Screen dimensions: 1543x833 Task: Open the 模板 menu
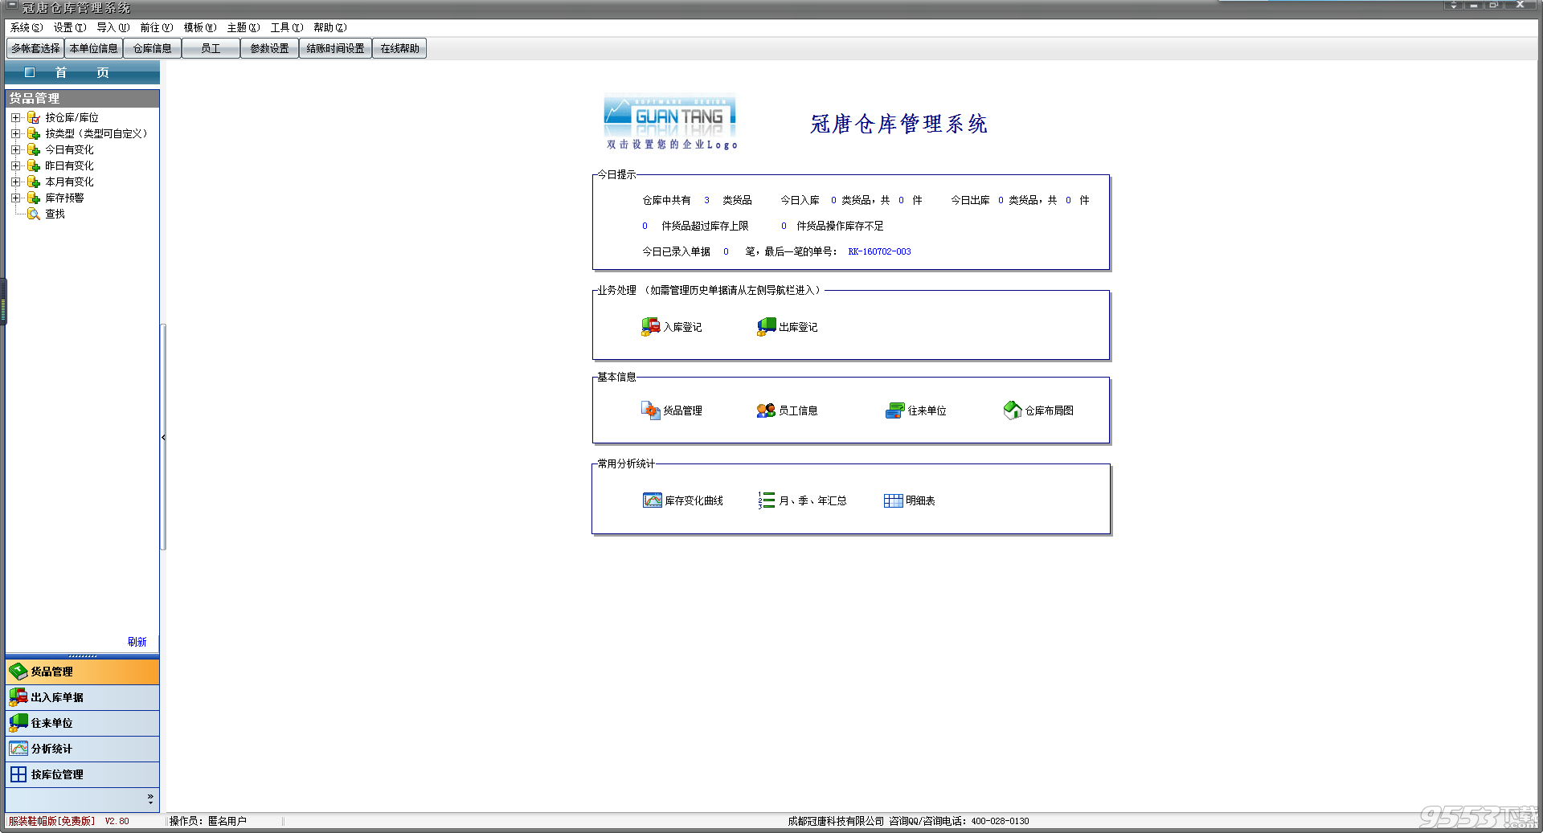point(200,27)
